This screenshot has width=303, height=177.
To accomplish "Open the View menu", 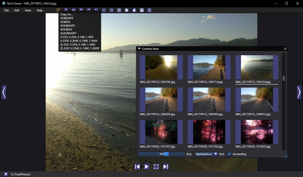I will 28,10.
